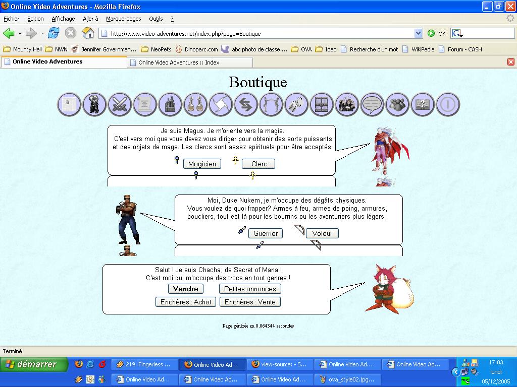The width and height of the screenshot is (517, 387).
Task: Launch Internet Explorer from quick launch
Action: coord(90,364)
